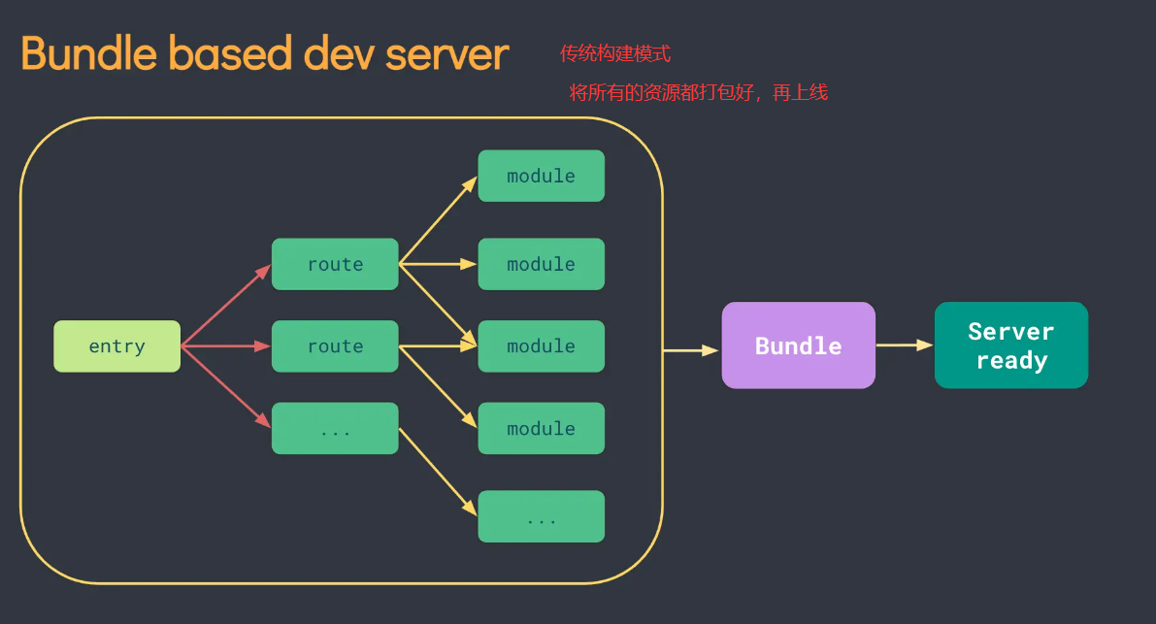This screenshot has width=1156, height=624.
Task: Select the lower route node
Action: tap(335, 346)
